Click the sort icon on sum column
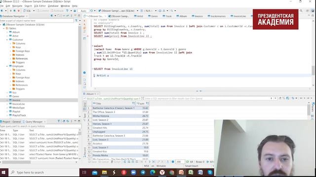The height and width of the screenshot is (177, 316). pos(147,104)
